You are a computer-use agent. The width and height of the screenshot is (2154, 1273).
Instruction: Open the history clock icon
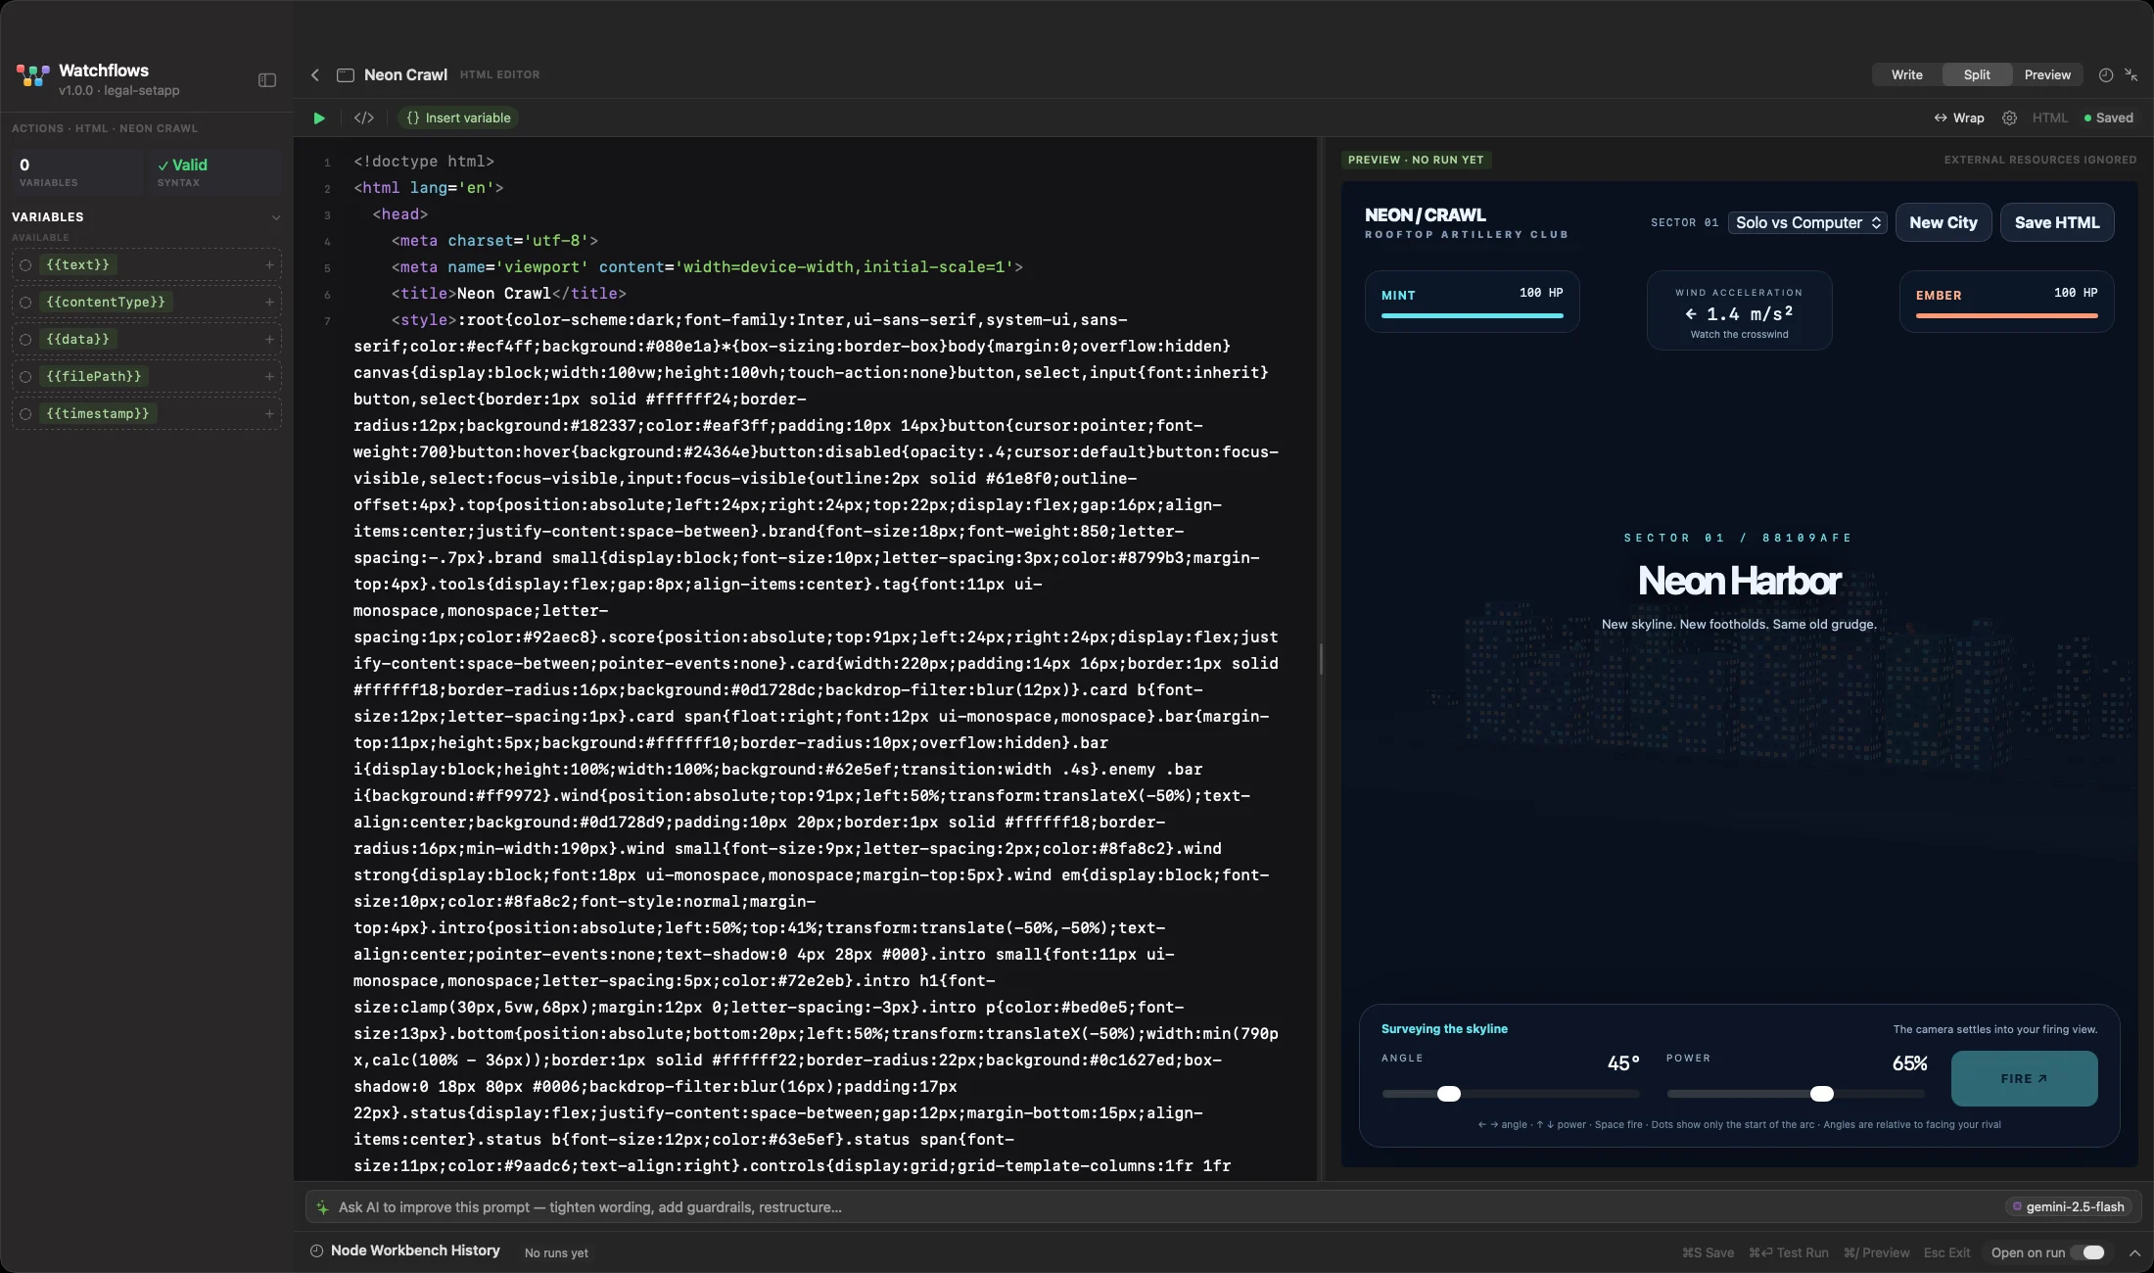2106,74
